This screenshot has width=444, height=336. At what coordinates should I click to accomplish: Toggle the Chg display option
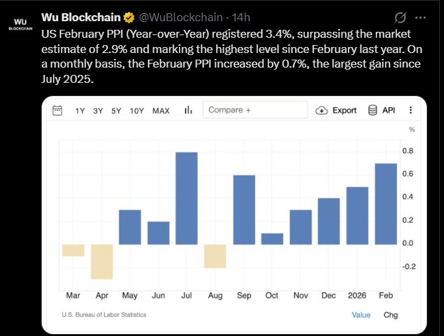[391, 315]
